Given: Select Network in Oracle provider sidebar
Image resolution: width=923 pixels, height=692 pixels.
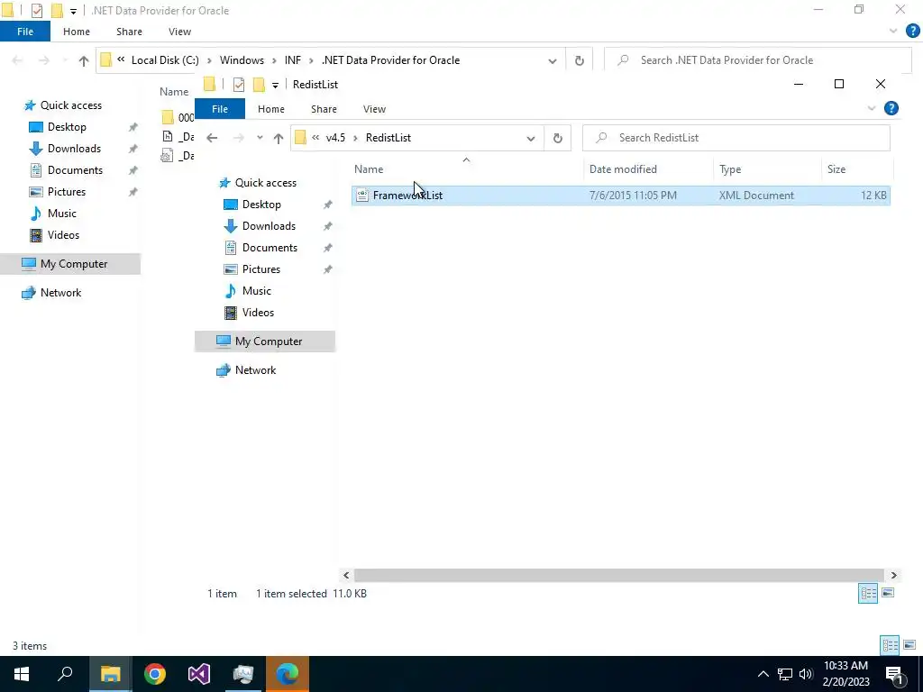Looking at the screenshot, I should click(x=60, y=293).
